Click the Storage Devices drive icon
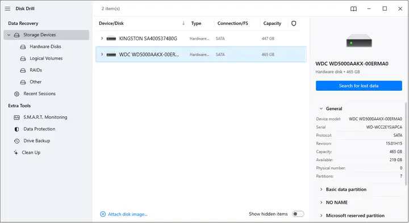 pyautogui.click(x=16, y=35)
